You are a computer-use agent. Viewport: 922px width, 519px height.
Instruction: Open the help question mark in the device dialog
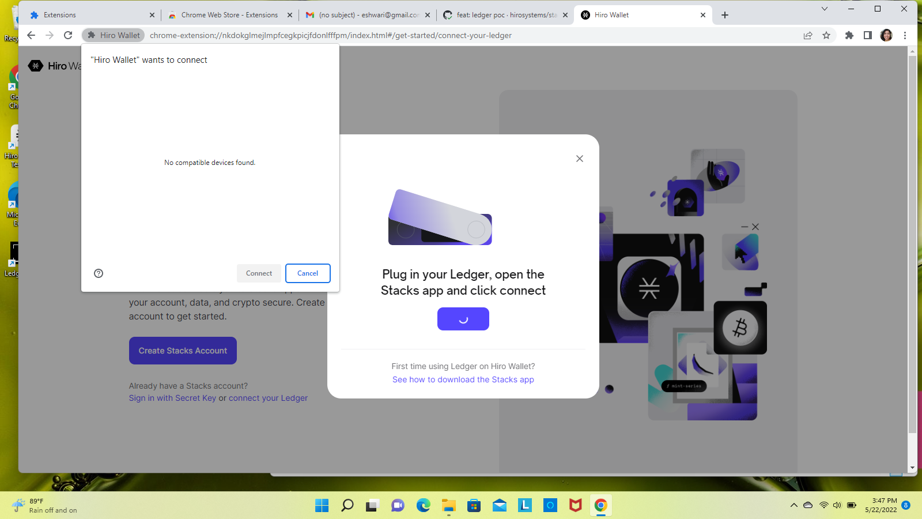click(98, 273)
